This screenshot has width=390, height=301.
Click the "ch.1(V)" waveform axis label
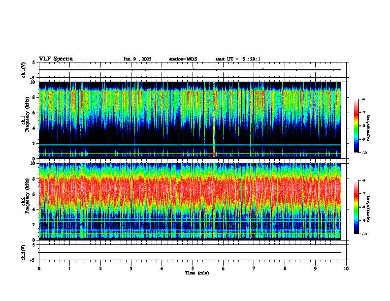[24, 70]
